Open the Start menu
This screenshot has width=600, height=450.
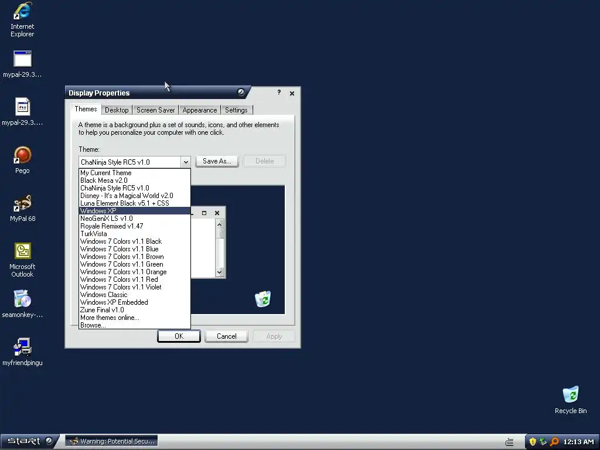29,441
